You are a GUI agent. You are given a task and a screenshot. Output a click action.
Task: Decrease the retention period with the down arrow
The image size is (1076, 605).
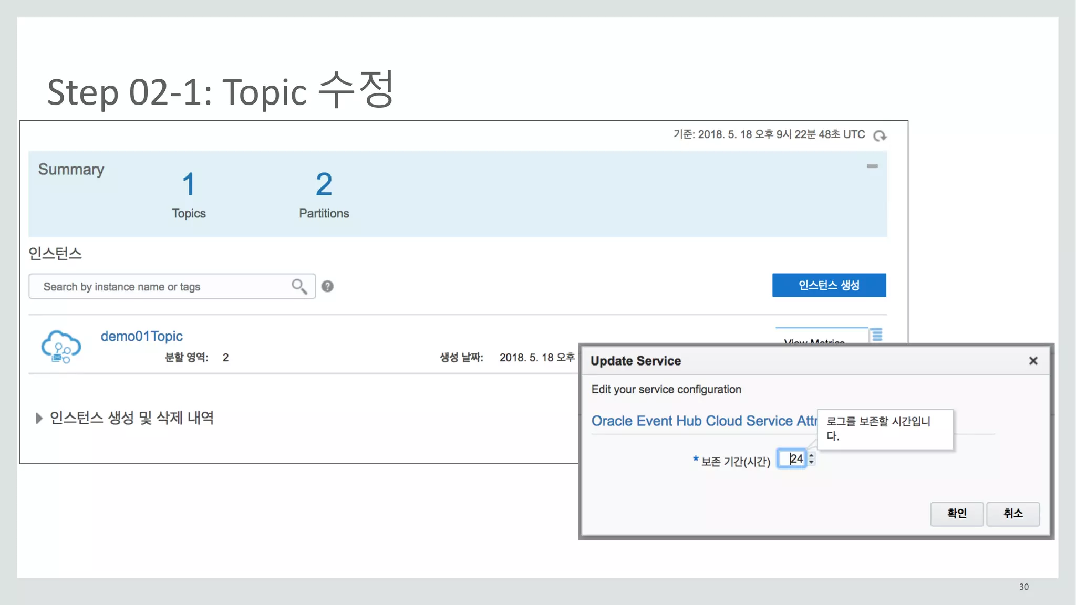(812, 463)
